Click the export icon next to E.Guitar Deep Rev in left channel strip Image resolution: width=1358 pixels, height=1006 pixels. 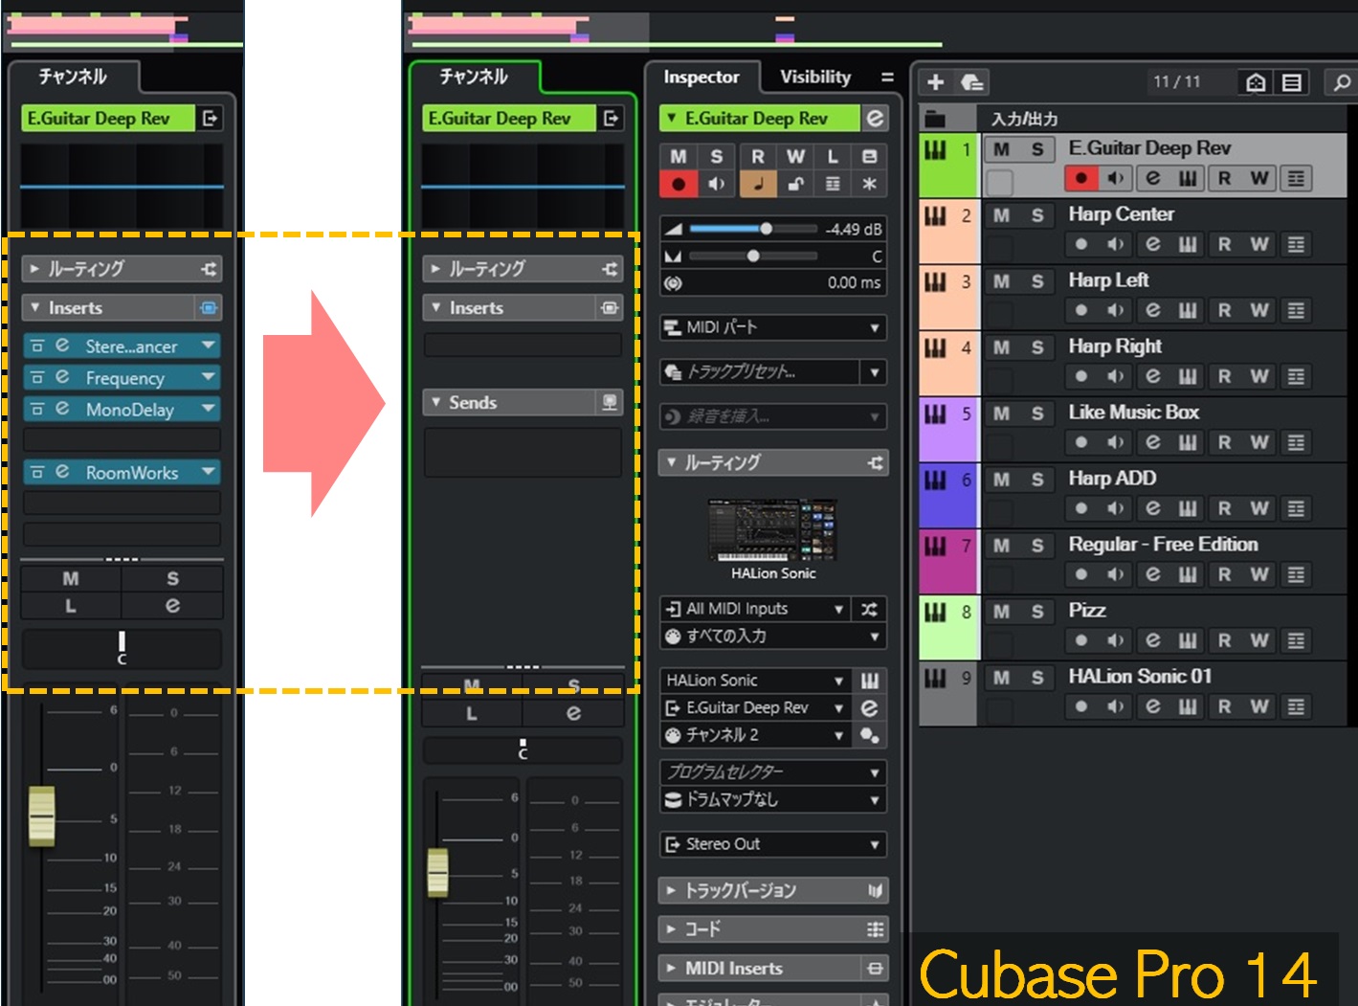210,118
